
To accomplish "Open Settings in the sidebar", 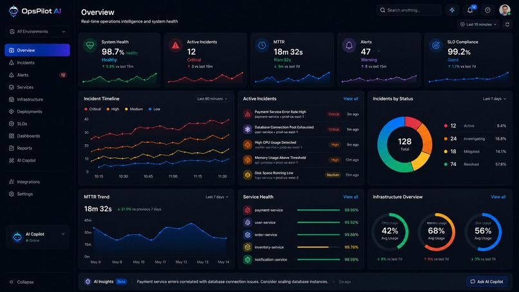I will coord(37,194).
